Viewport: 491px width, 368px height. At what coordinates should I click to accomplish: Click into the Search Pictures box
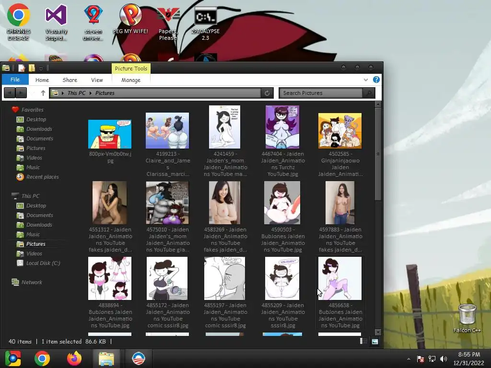pyautogui.click(x=320, y=93)
